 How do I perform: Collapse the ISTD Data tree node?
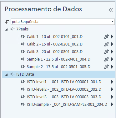point(7,75)
